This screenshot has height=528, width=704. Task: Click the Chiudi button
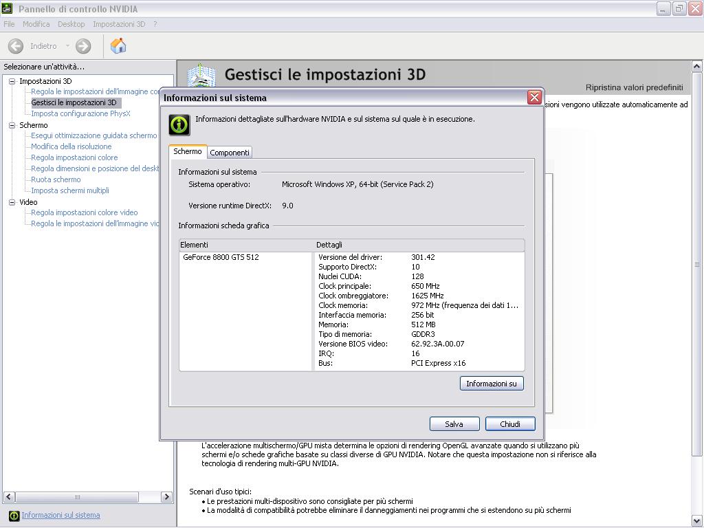point(510,423)
